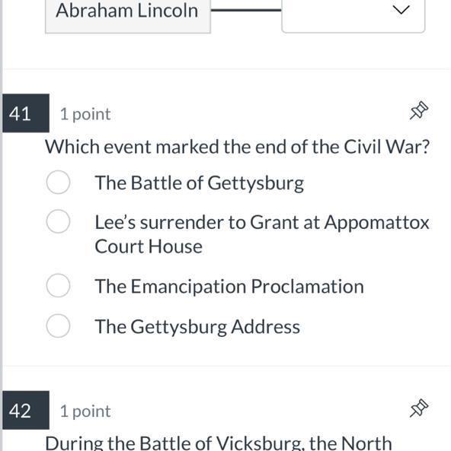
Task: Click the '1 point' label on question 41
Action: pos(85,115)
